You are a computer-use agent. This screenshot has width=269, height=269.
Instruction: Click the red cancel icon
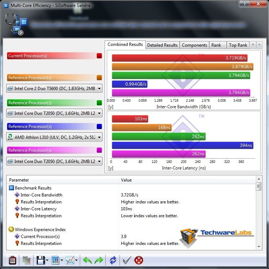pyautogui.click(x=139, y=260)
